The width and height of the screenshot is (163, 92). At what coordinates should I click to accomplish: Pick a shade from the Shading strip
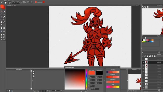[113, 72]
